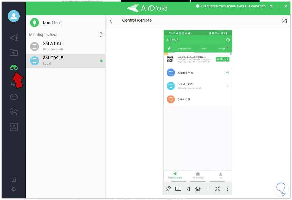
Task: Open the feedback edit icon
Action: pos(14,179)
